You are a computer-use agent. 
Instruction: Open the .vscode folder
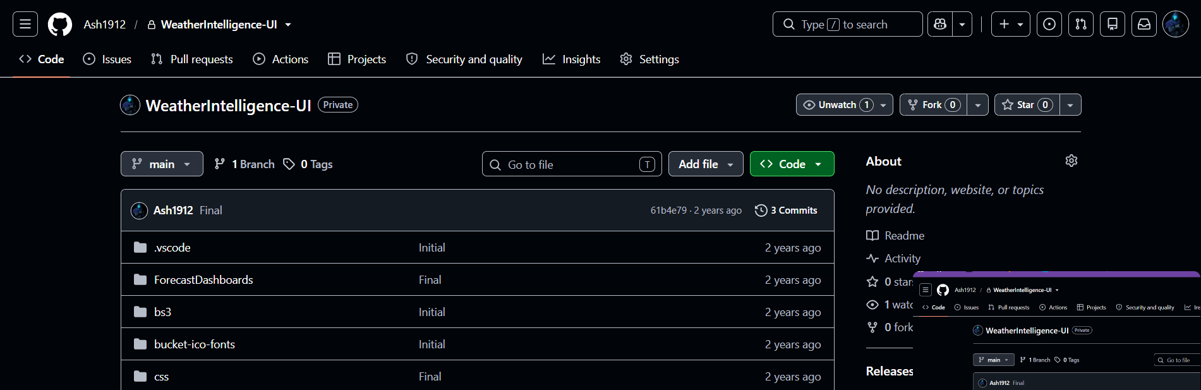point(172,248)
